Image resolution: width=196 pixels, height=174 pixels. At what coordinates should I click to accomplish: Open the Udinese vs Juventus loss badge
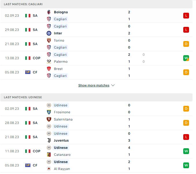(x=186, y=137)
